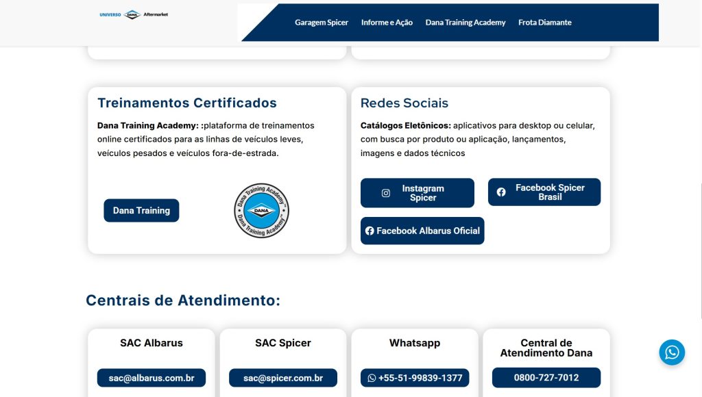Screen dimensions: 702x397
Task: Click the Instagram icon in Instagram Spicer button
Action: click(386, 193)
